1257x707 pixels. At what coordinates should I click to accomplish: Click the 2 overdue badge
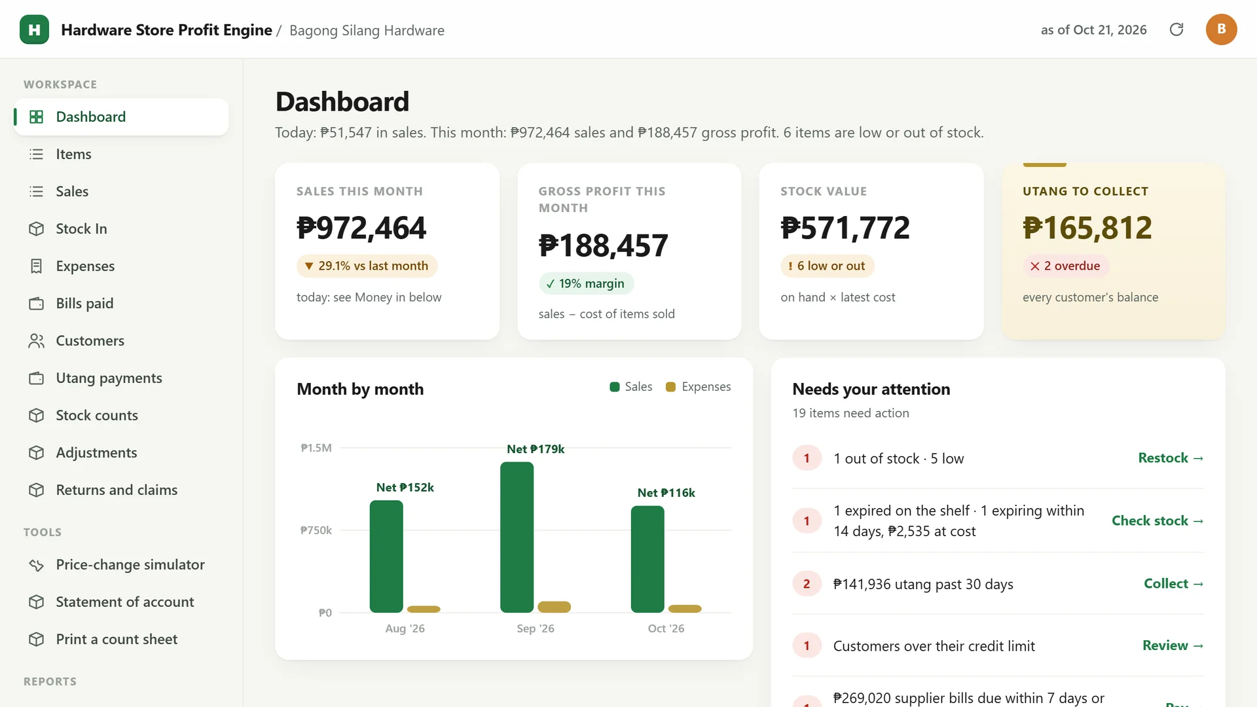click(x=1066, y=266)
